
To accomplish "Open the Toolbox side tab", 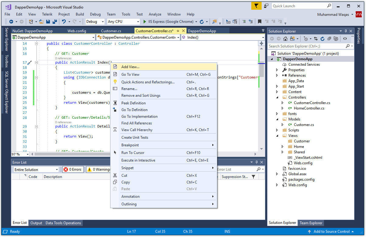I will point(7,61).
